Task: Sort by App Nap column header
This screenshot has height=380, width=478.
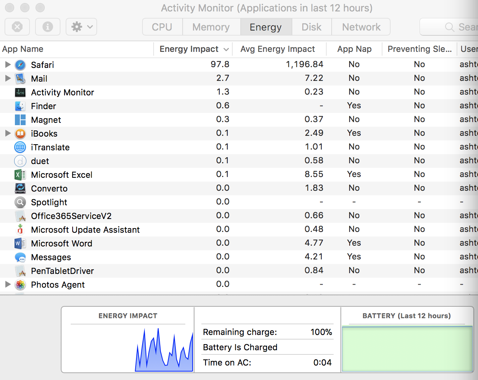Action: coord(354,49)
